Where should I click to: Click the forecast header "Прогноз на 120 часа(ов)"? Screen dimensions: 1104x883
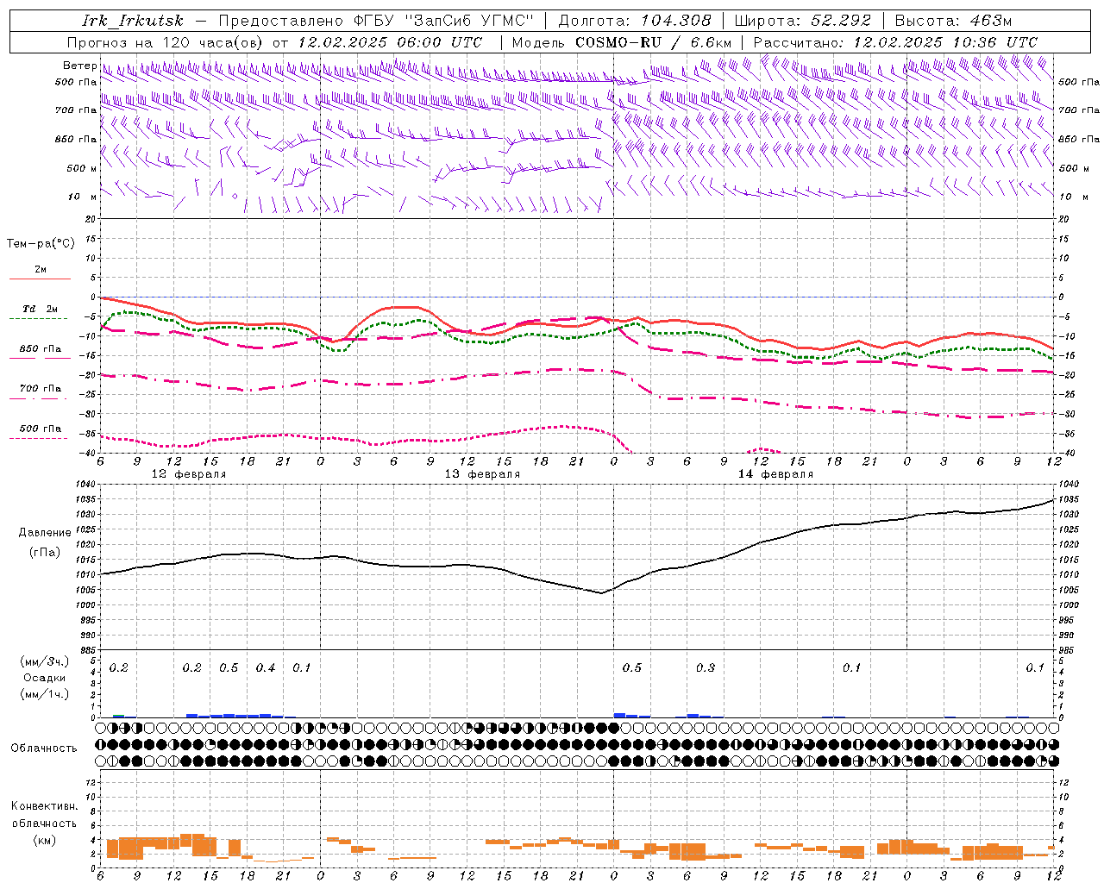click(166, 42)
